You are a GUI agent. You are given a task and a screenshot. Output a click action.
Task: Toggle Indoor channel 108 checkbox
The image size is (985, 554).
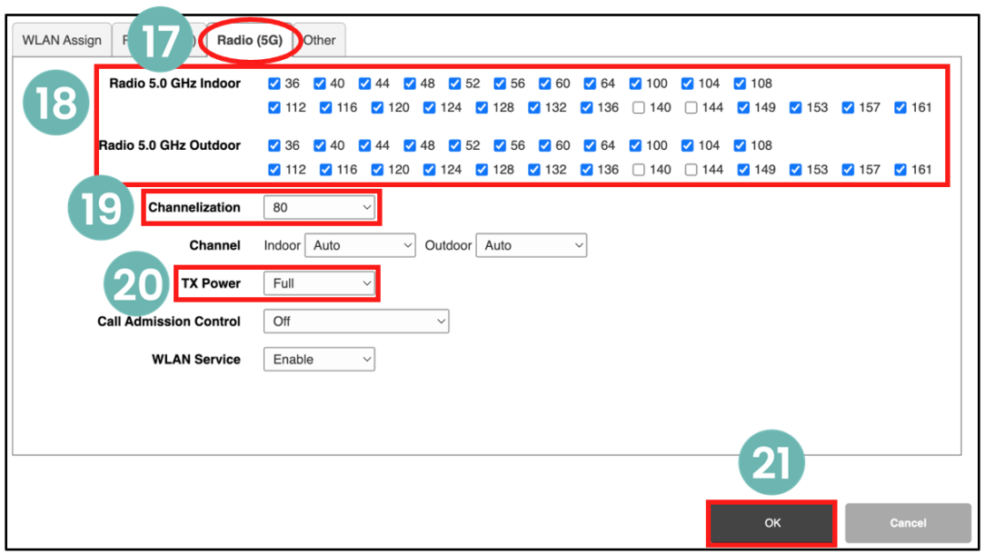pyautogui.click(x=740, y=84)
